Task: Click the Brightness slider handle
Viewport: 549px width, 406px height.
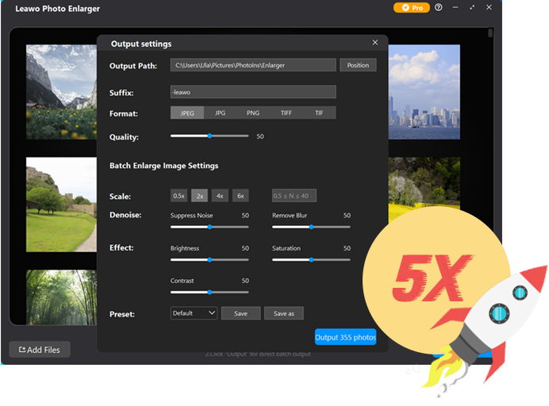Action: pos(209,260)
